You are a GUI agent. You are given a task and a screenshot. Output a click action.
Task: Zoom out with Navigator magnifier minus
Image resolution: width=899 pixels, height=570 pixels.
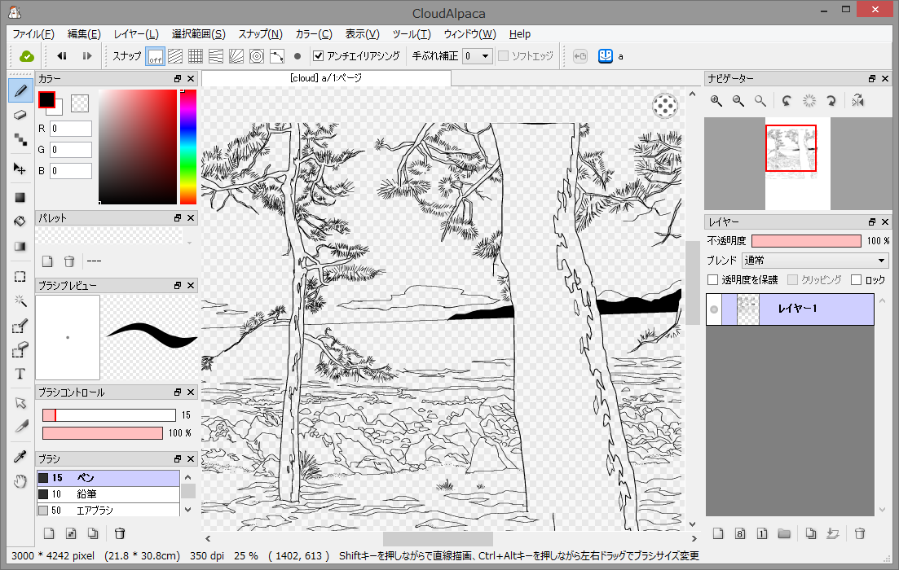pyautogui.click(x=738, y=101)
